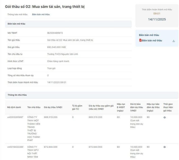179x160 pixels.
Task: Switch to Thông báo mời thầu tab
Action: click(17, 14)
